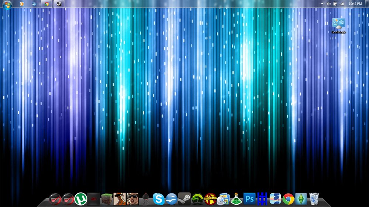Open the uTorrent icon in the dock
Image resolution: width=369 pixels, height=207 pixels.
click(x=81, y=199)
